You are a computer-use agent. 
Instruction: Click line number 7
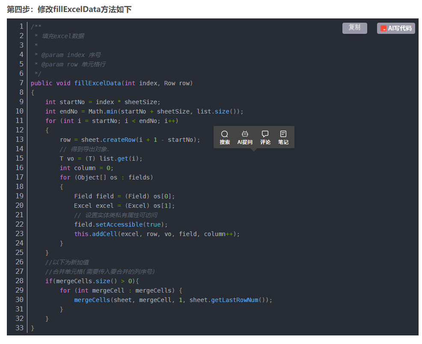click(21, 83)
